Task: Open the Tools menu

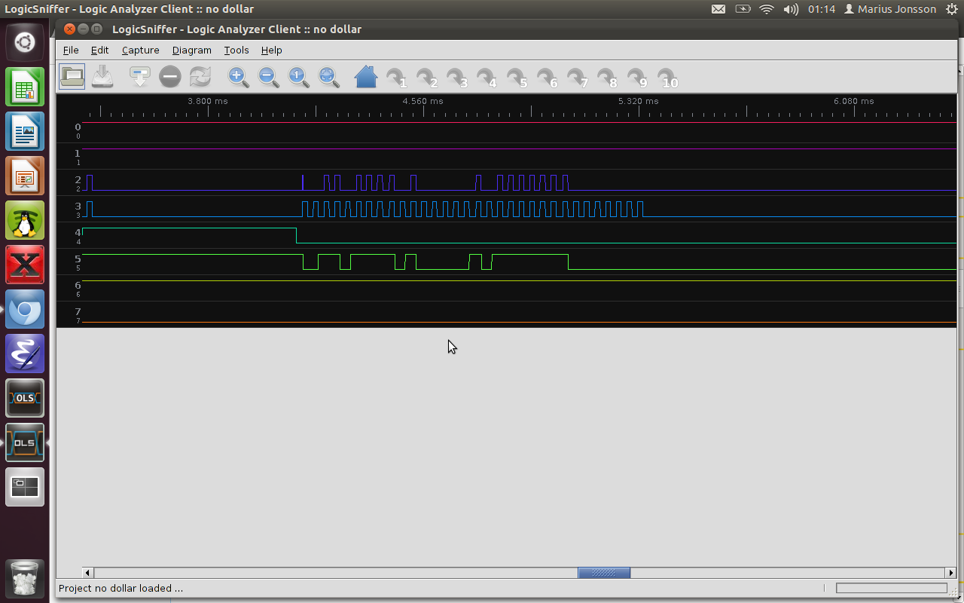Action: [236, 50]
